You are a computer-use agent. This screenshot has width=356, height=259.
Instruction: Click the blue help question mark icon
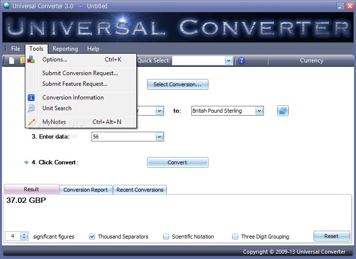242,60
